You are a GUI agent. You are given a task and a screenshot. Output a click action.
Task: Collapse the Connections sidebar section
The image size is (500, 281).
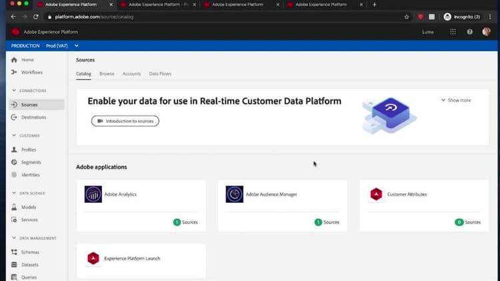pos(14,91)
